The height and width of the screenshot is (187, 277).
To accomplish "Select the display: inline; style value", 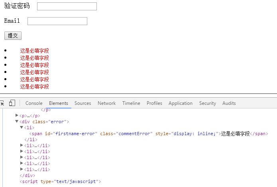I will tap(194, 134).
